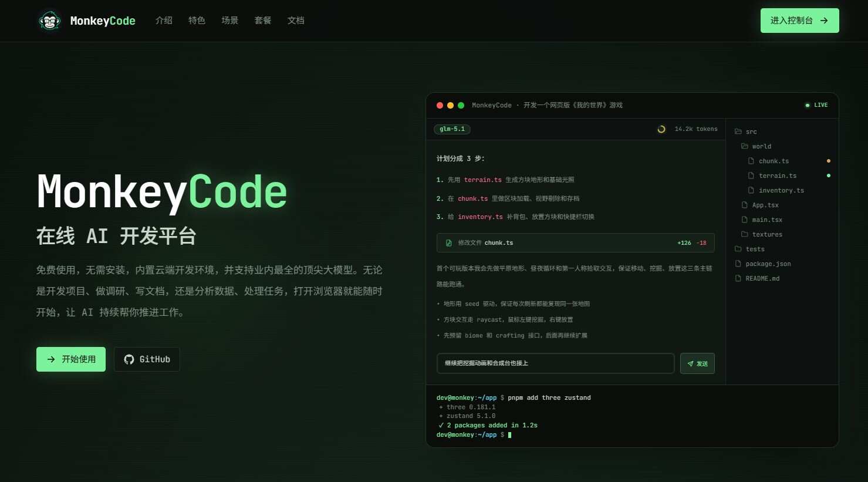Click the 地形用 seed 驱动 bullet
Screen dimensions: 868x482
(514, 304)
